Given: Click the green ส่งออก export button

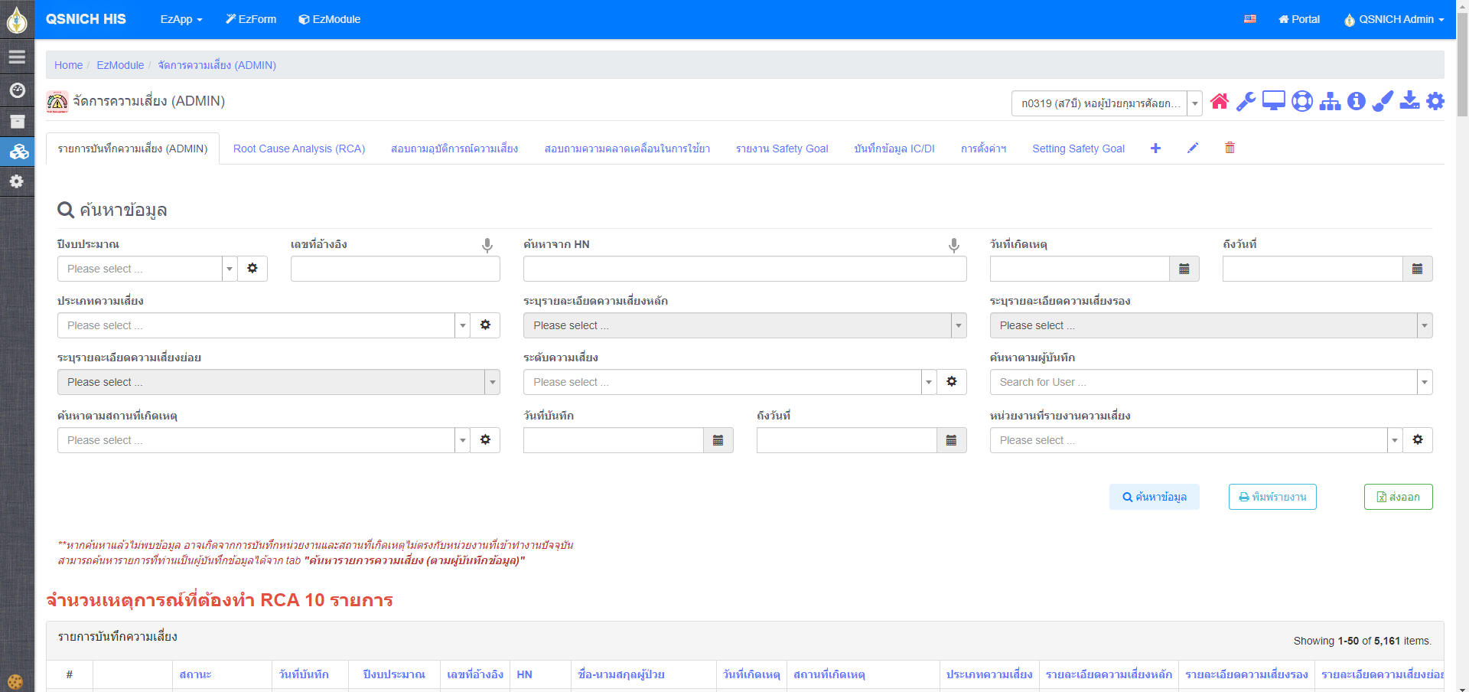Looking at the screenshot, I should pyautogui.click(x=1398, y=497).
